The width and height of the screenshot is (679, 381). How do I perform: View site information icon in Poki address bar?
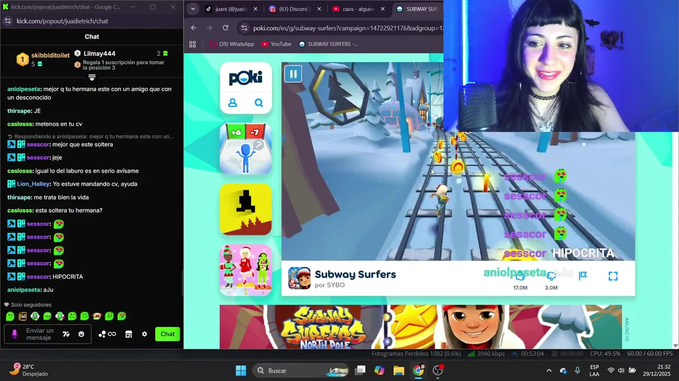(x=243, y=28)
